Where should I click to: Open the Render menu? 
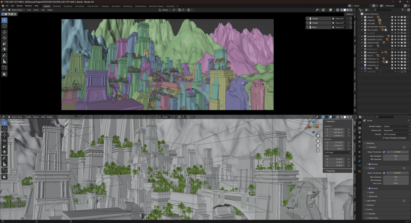20,6
